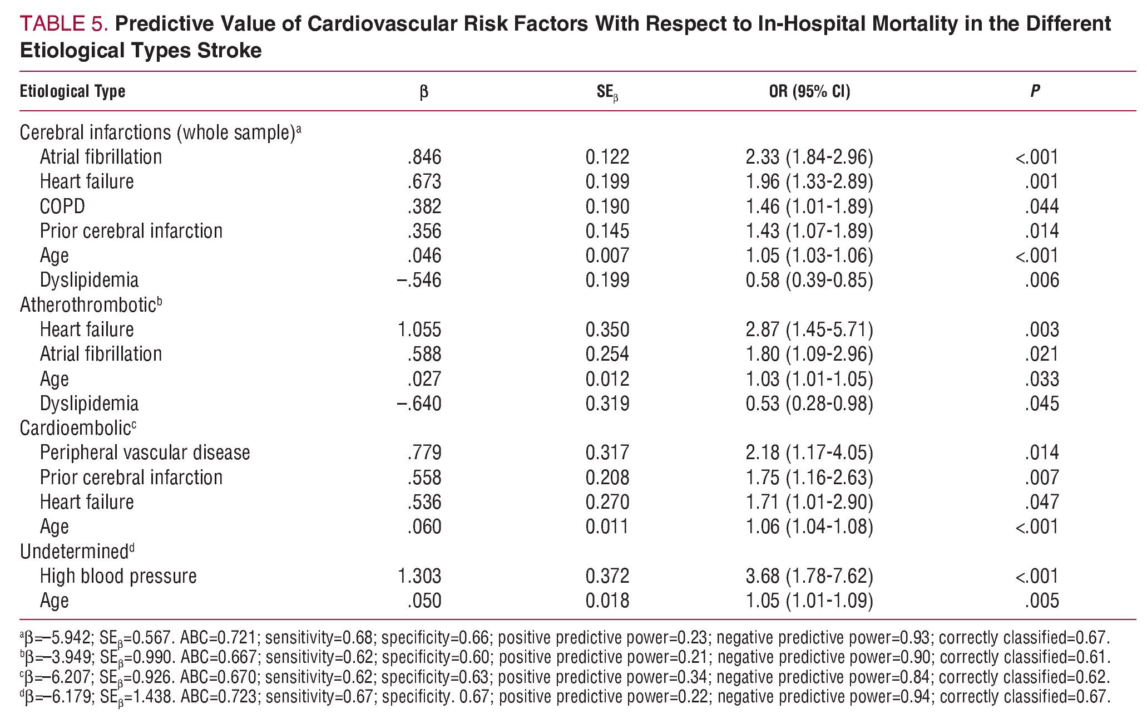
Task: Select the Atherothrombotic section heading
Action: point(88,305)
